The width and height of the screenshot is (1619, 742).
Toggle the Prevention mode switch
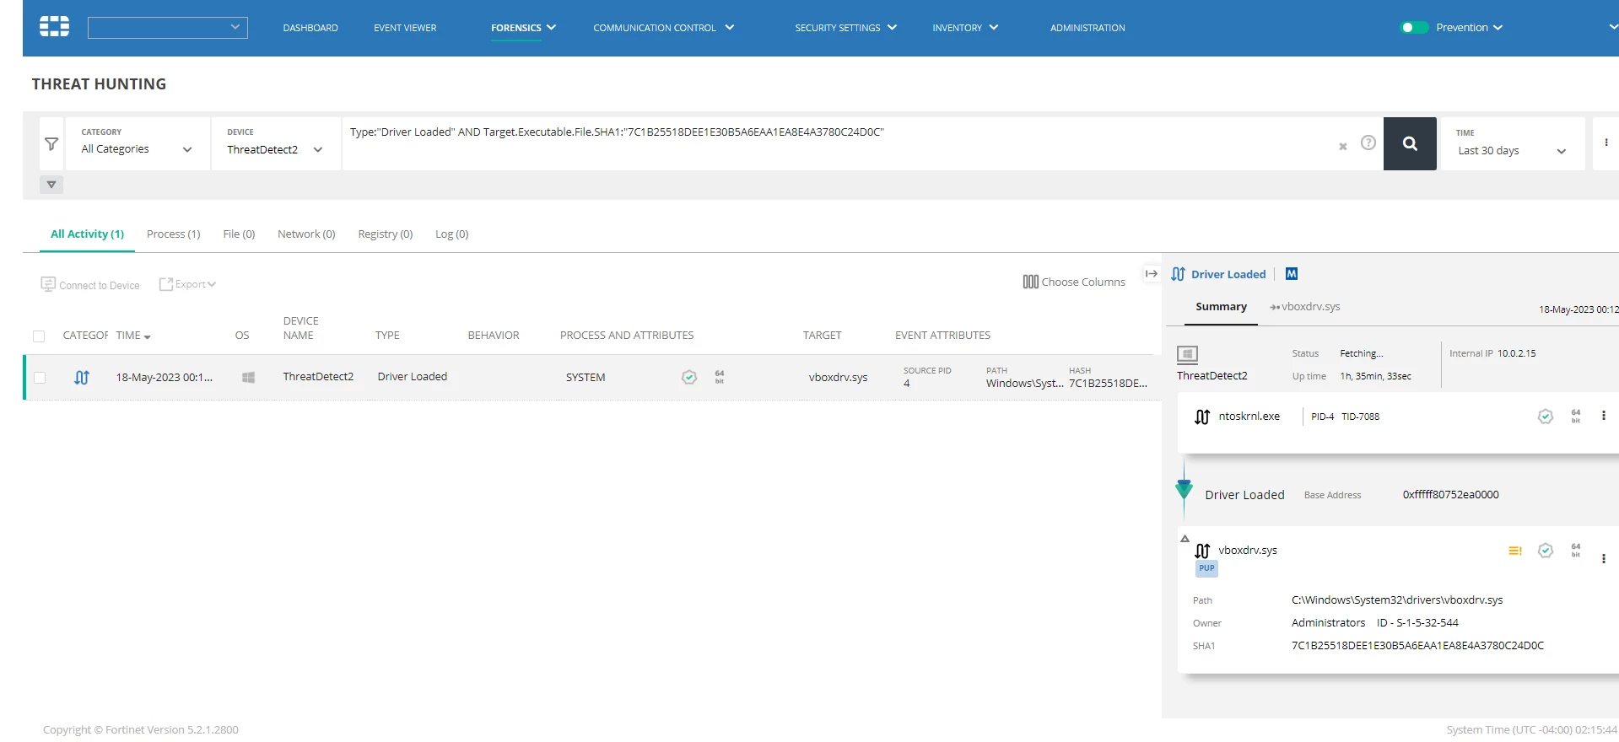point(1414,28)
